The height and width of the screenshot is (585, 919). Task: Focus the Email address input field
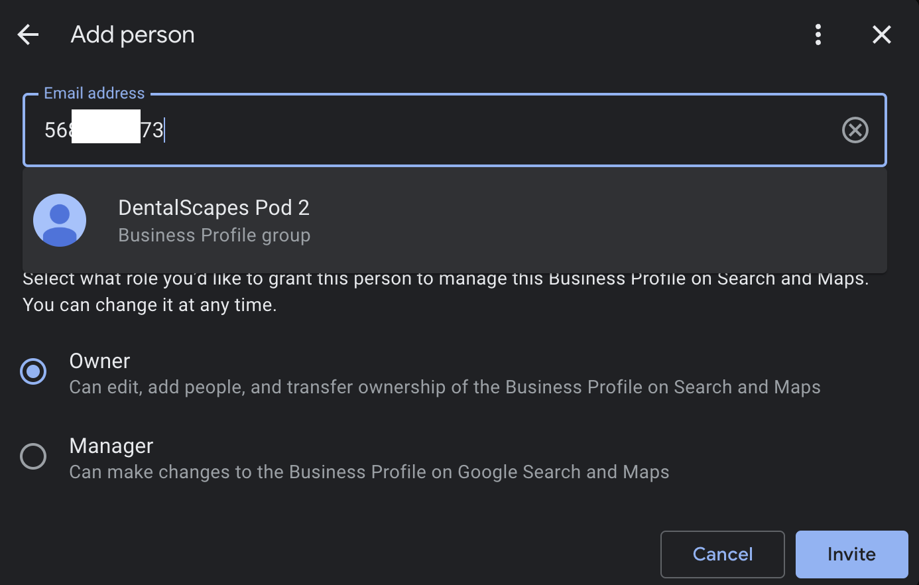[x=464, y=130]
